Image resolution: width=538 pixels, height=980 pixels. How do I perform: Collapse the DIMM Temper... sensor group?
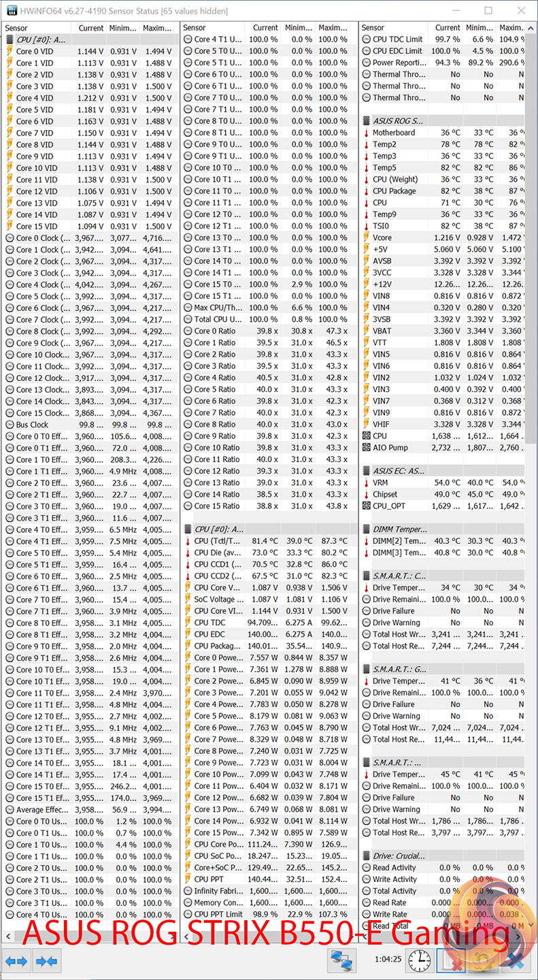pos(366,529)
